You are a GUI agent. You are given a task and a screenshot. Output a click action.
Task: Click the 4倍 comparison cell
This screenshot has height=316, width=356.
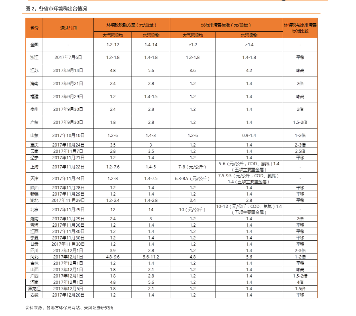[x=300, y=282]
